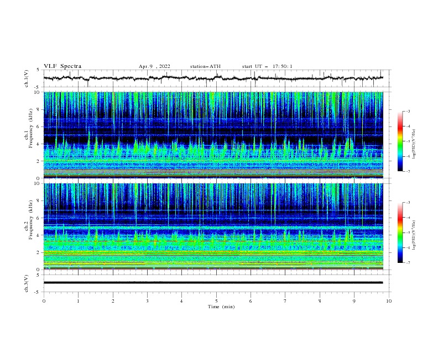
Task: Select the date label "Apr. 9 , 2022"
Action: point(154,66)
